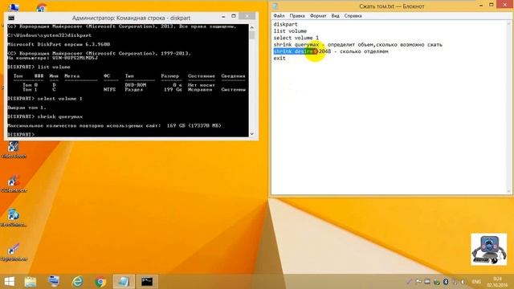Open the Формат menu in Notepad
Screen dimensions: 514x289
[x=318, y=16]
